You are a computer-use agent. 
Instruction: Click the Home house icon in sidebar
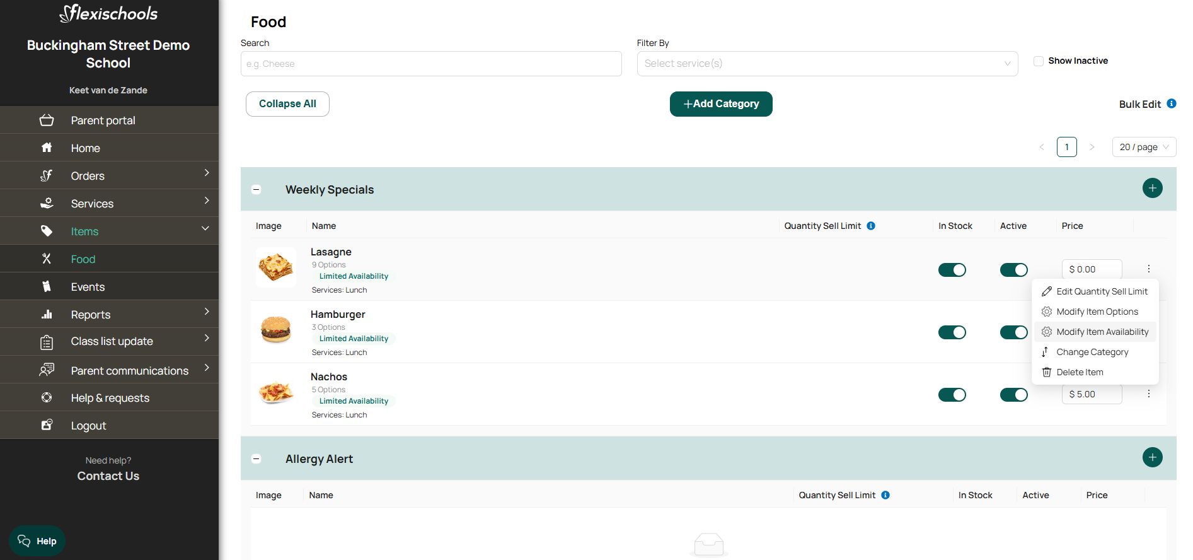(47, 148)
